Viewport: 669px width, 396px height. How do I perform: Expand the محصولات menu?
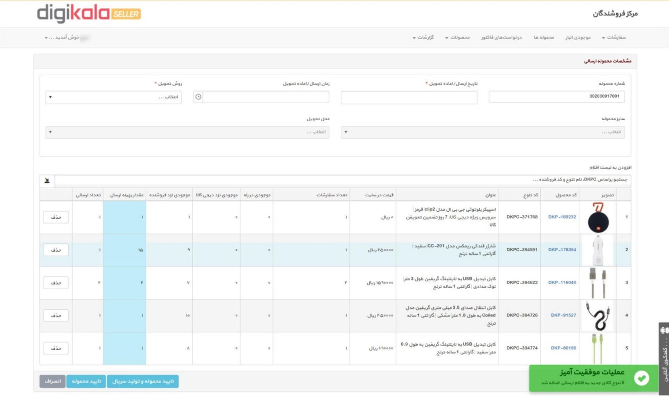(x=457, y=37)
